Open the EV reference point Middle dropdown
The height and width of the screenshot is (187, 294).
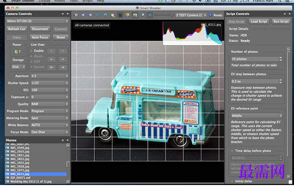[257, 116]
